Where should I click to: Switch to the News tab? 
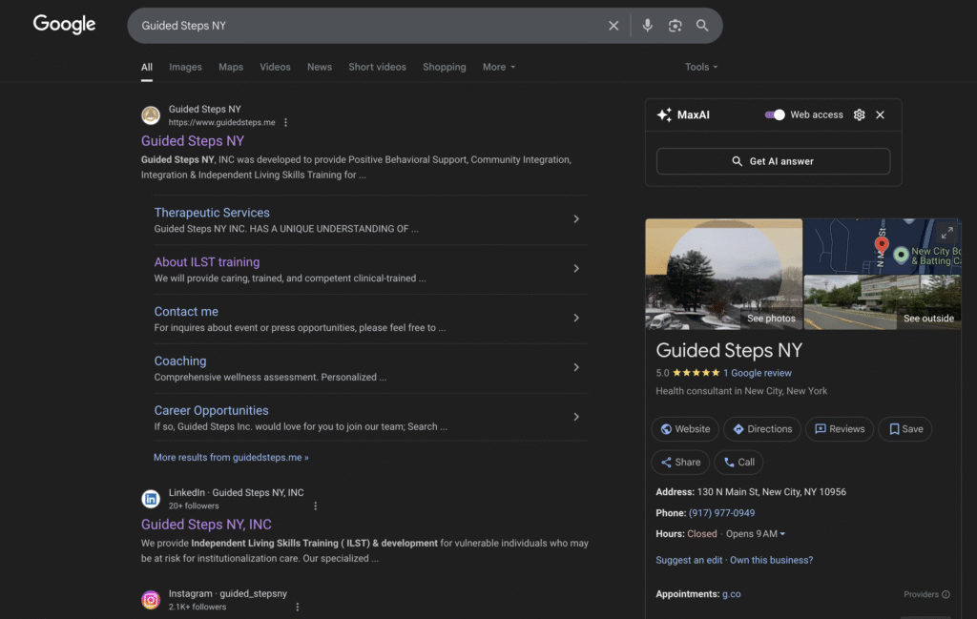tap(320, 67)
